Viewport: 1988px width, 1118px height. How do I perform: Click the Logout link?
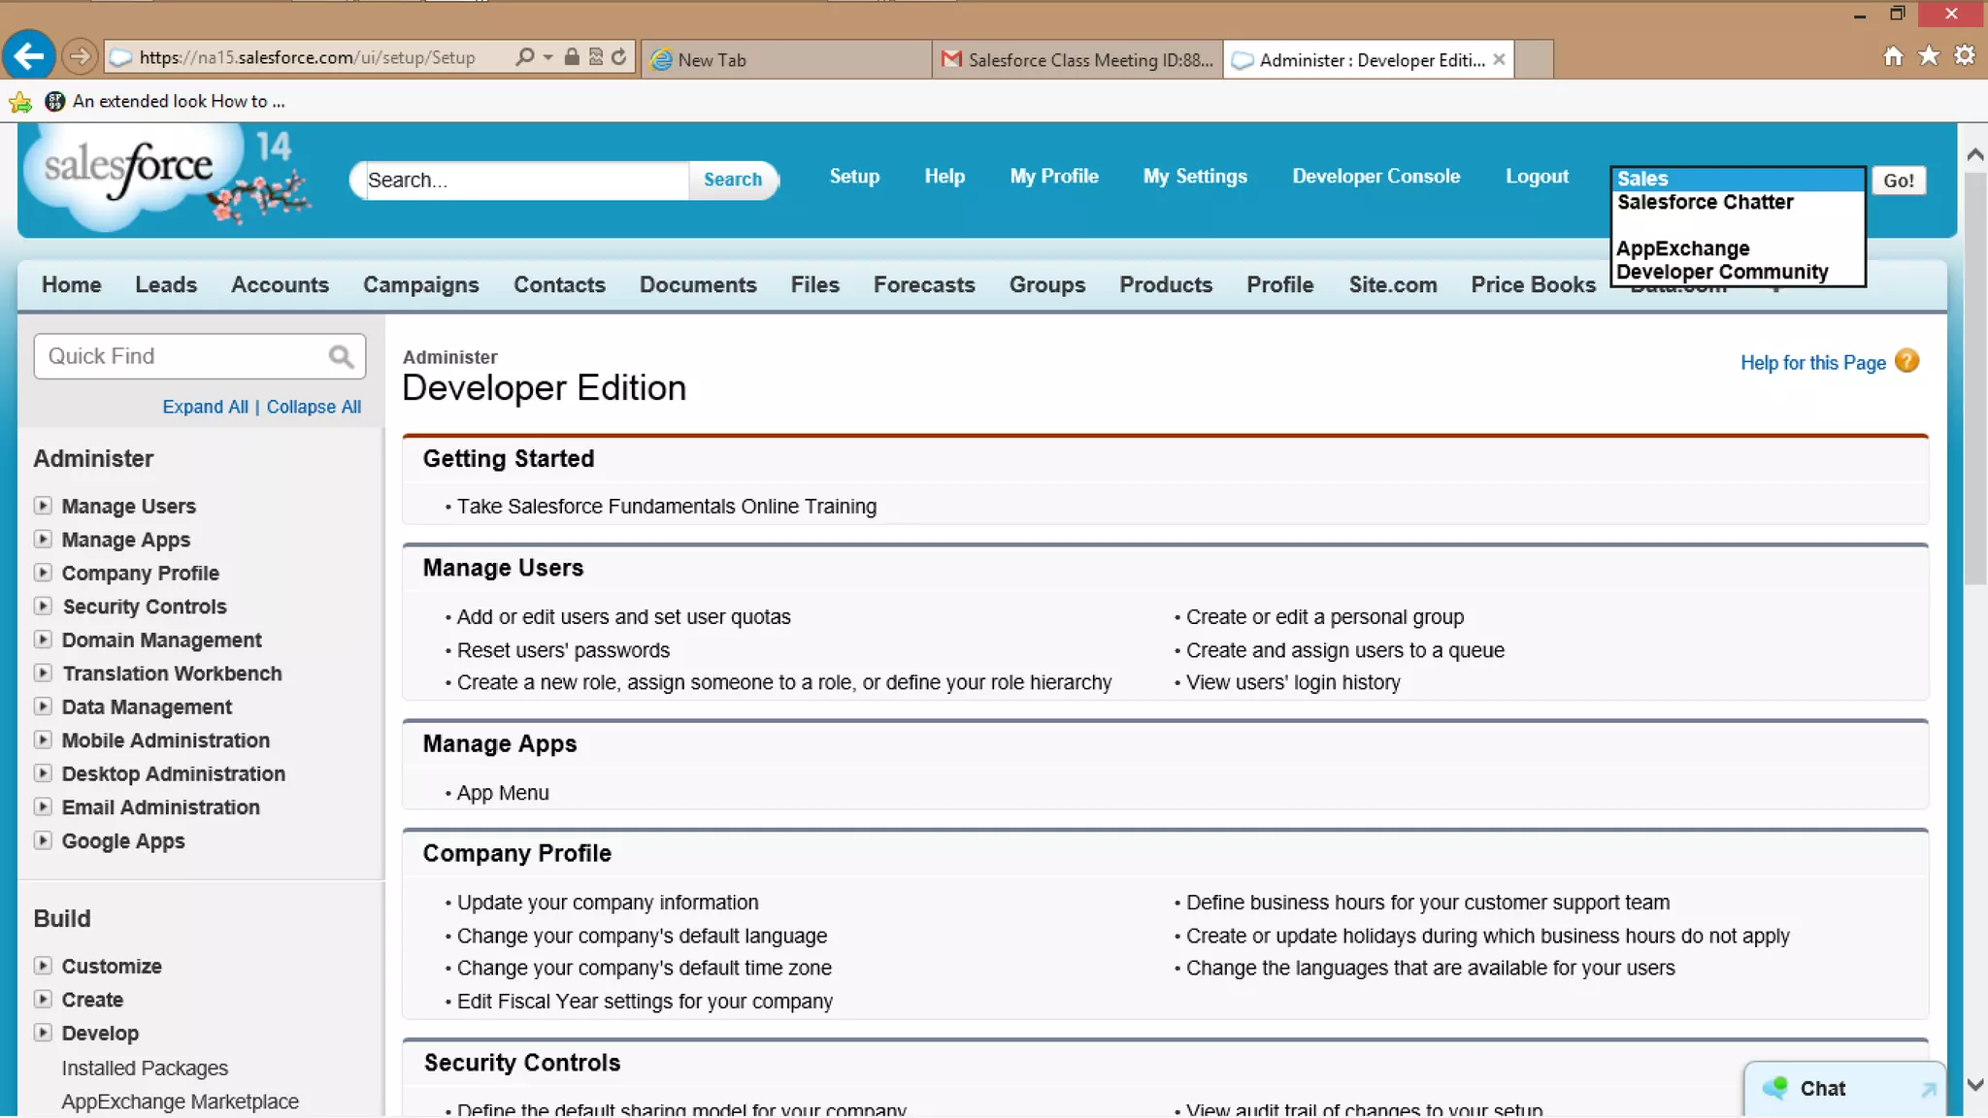tap(1537, 176)
